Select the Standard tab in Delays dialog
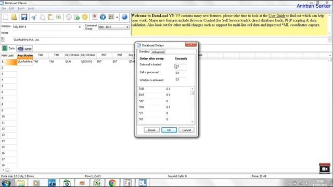The height and width of the screenshot is (187, 333). click(144, 51)
